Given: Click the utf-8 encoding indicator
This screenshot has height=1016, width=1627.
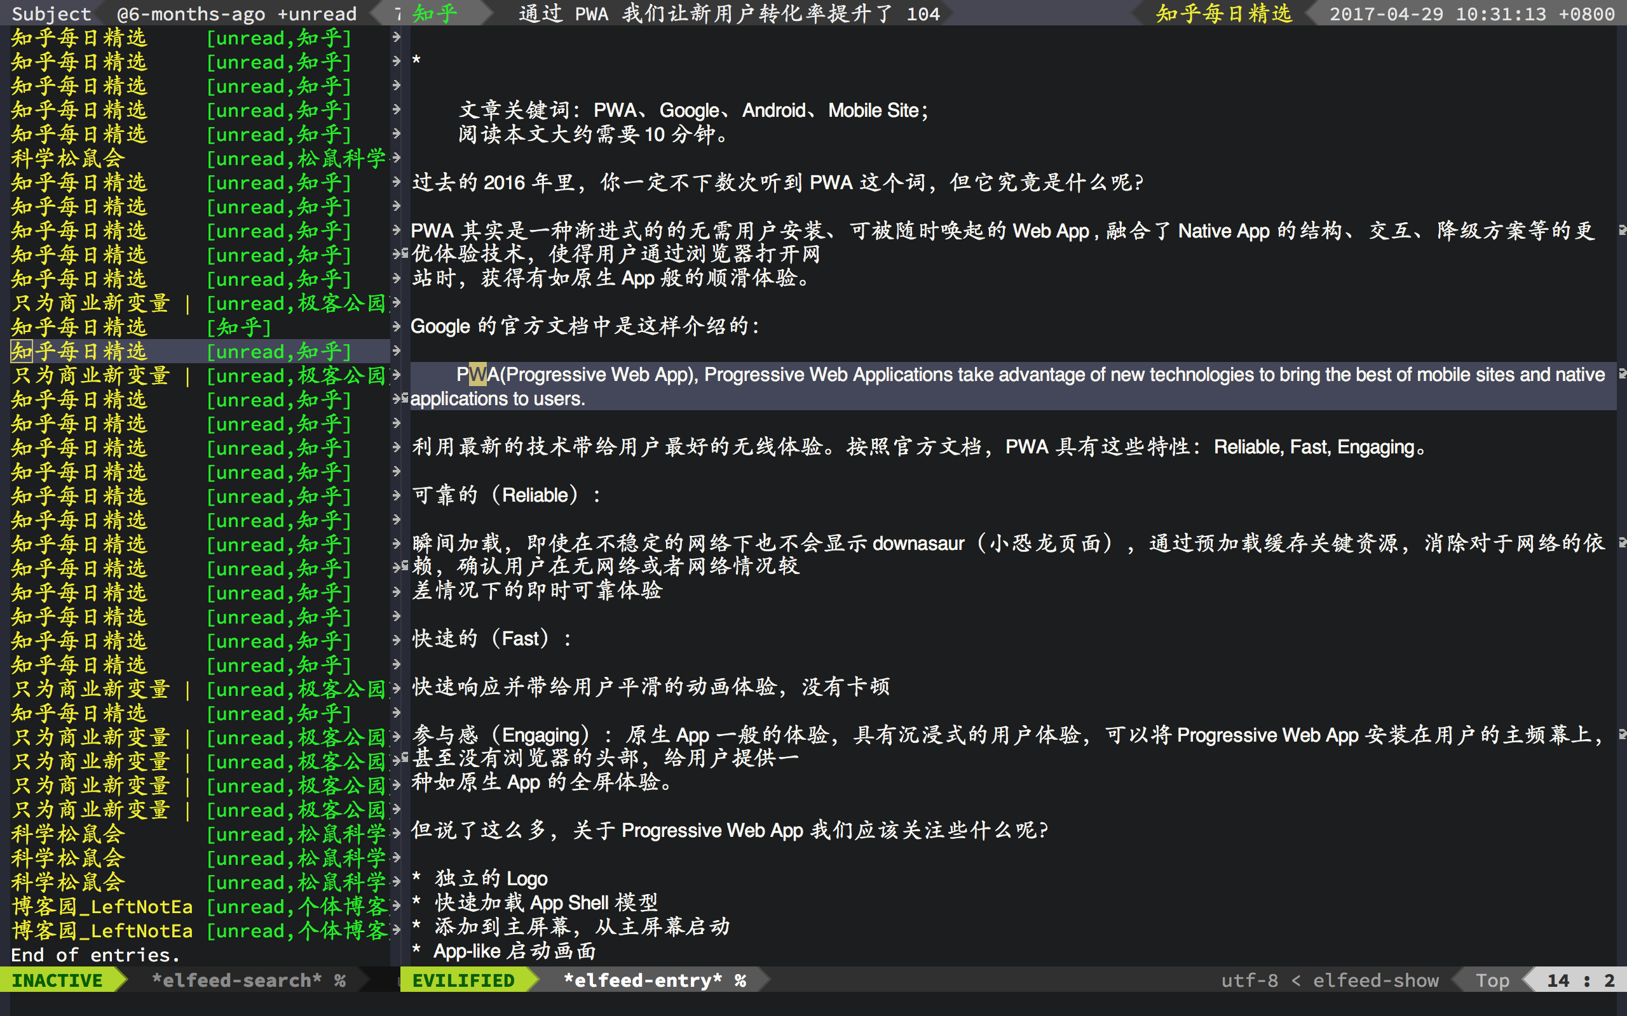Looking at the screenshot, I should click(1249, 980).
